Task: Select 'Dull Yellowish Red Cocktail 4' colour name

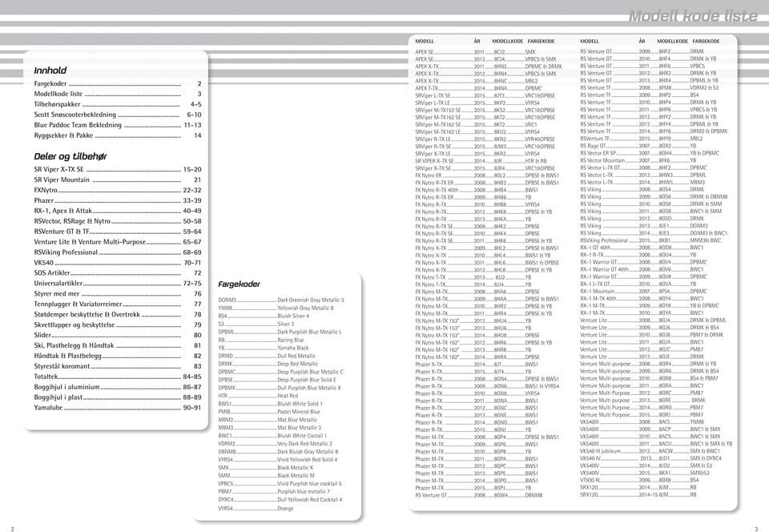Action: click(310, 500)
